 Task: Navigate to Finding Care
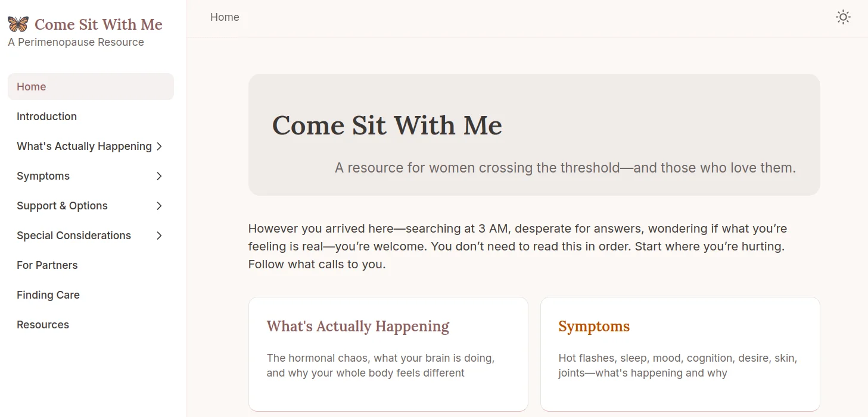pos(48,294)
